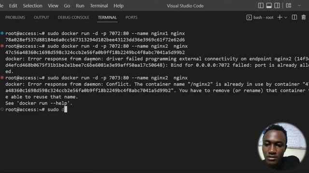Split the terminal with split icon

point(295,17)
